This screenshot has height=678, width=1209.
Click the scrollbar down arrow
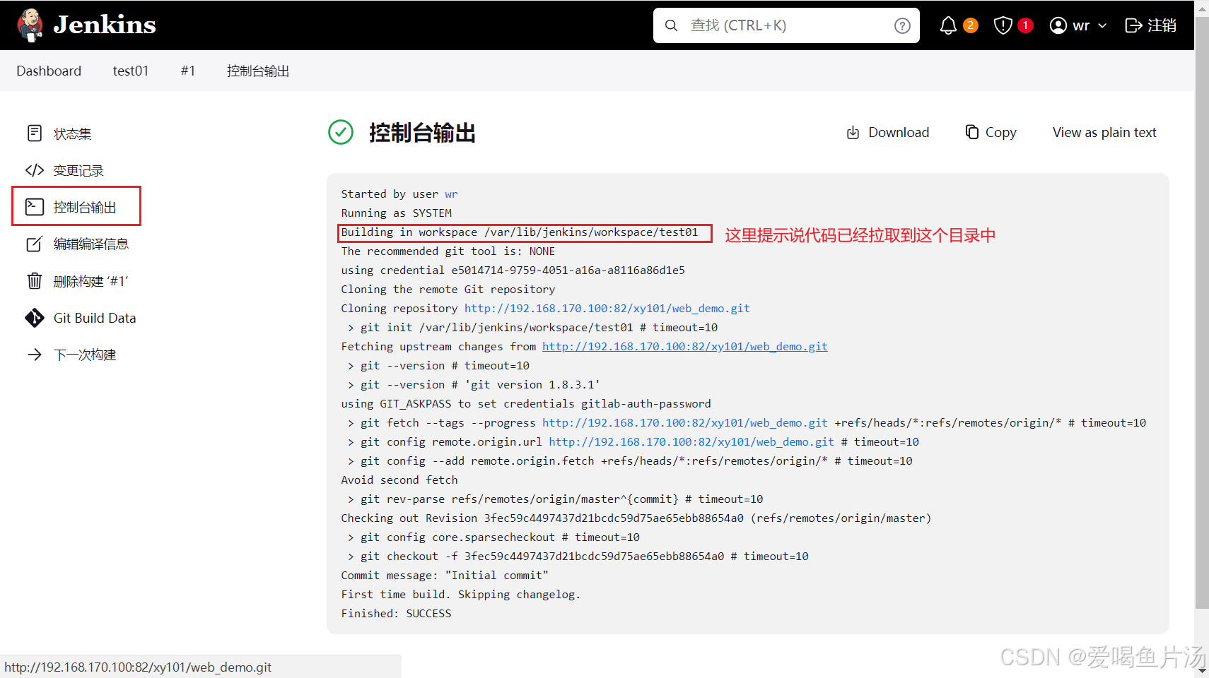pyautogui.click(x=1202, y=670)
